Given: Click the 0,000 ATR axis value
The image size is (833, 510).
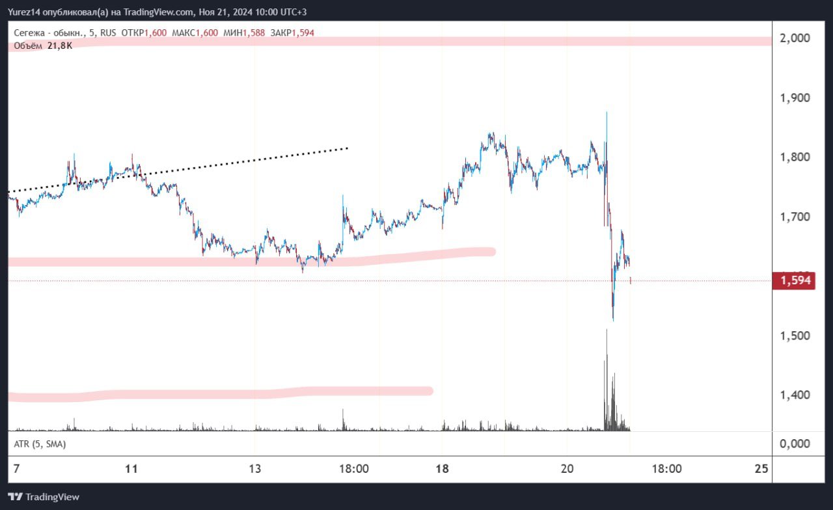Looking at the screenshot, I should [x=795, y=444].
